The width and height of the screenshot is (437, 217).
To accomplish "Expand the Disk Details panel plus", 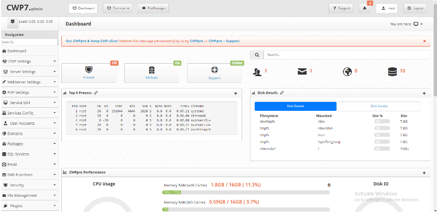I will click(x=424, y=93).
